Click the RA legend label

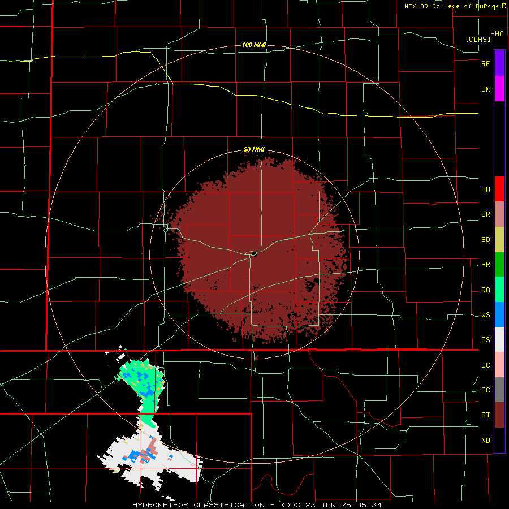tap(485, 290)
